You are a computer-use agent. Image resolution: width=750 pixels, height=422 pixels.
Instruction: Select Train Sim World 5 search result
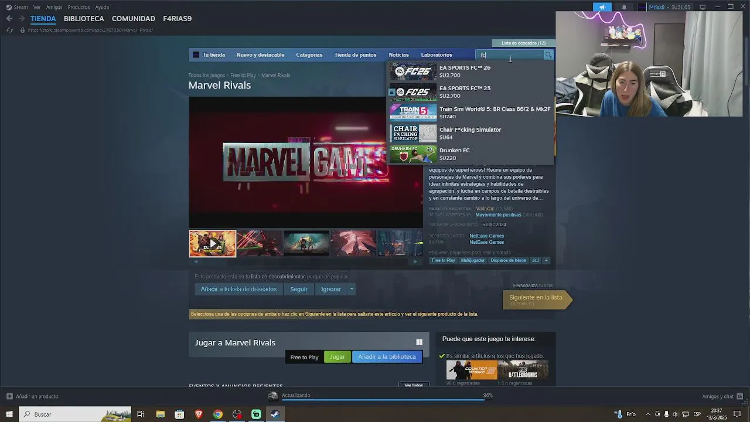471,113
